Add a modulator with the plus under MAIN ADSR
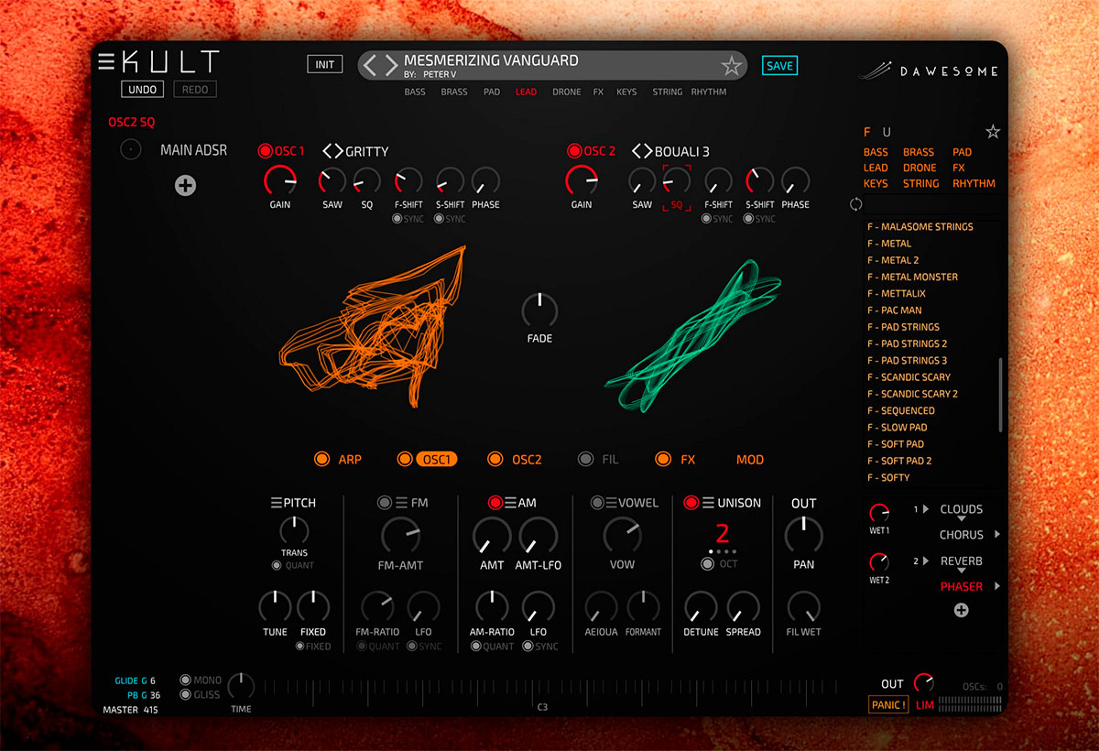Viewport: 1099px width, 751px height. point(185,186)
